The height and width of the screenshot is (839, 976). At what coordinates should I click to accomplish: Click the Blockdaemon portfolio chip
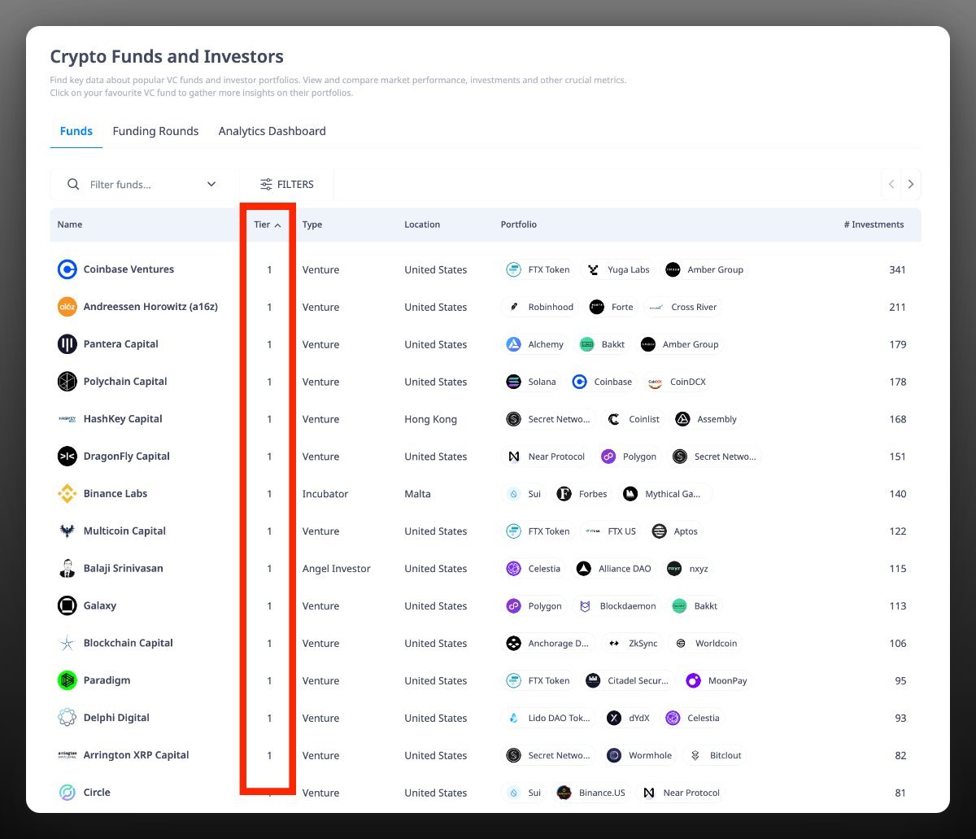[617, 605]
